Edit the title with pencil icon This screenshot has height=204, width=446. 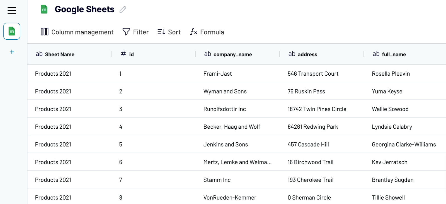tap(123, 9)
